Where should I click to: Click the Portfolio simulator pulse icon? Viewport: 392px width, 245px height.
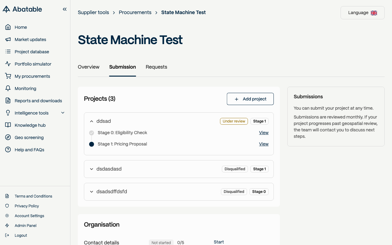click(x=8, y=64)
